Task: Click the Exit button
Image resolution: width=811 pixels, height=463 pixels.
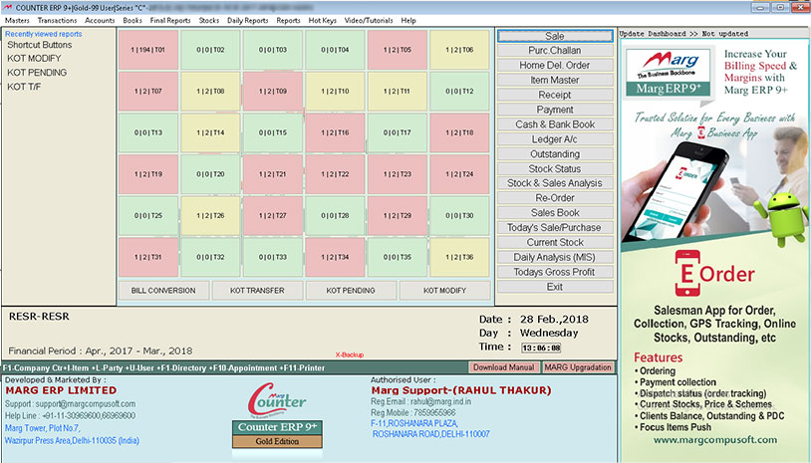Action: pyautogui.click(x=555, y=287)
